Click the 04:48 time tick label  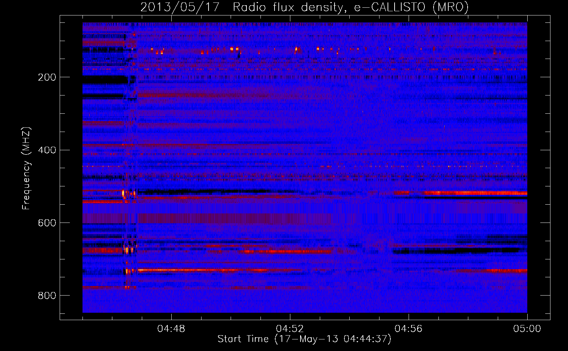coord(171,329)
